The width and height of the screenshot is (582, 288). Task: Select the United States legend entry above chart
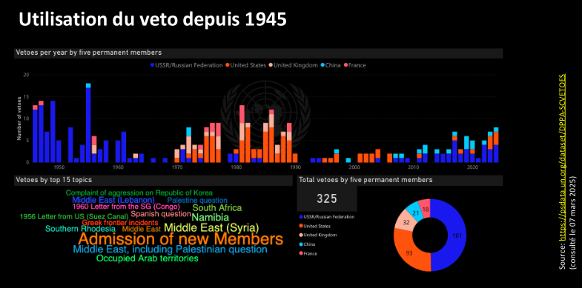tap(245, 65)
